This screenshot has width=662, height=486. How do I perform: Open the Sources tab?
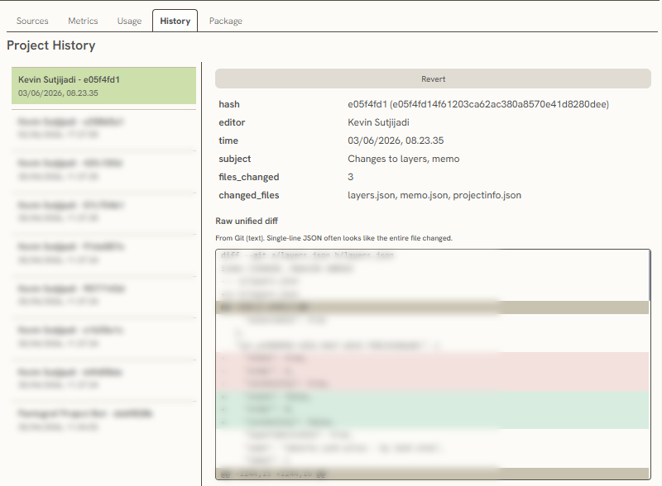32,21
